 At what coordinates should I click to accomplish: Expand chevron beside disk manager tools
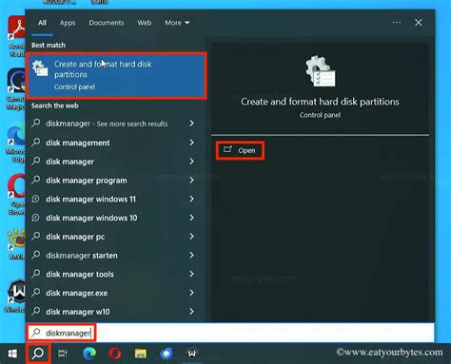(191, 274)
